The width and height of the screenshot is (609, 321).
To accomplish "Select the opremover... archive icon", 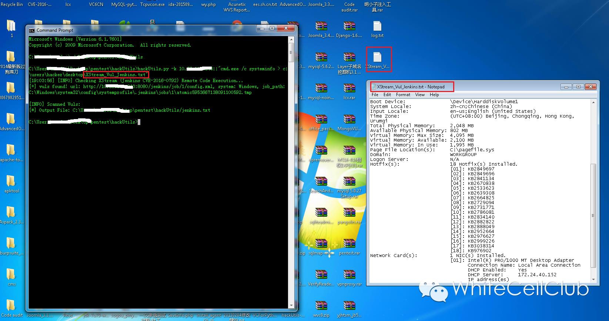I will [321, 153].
